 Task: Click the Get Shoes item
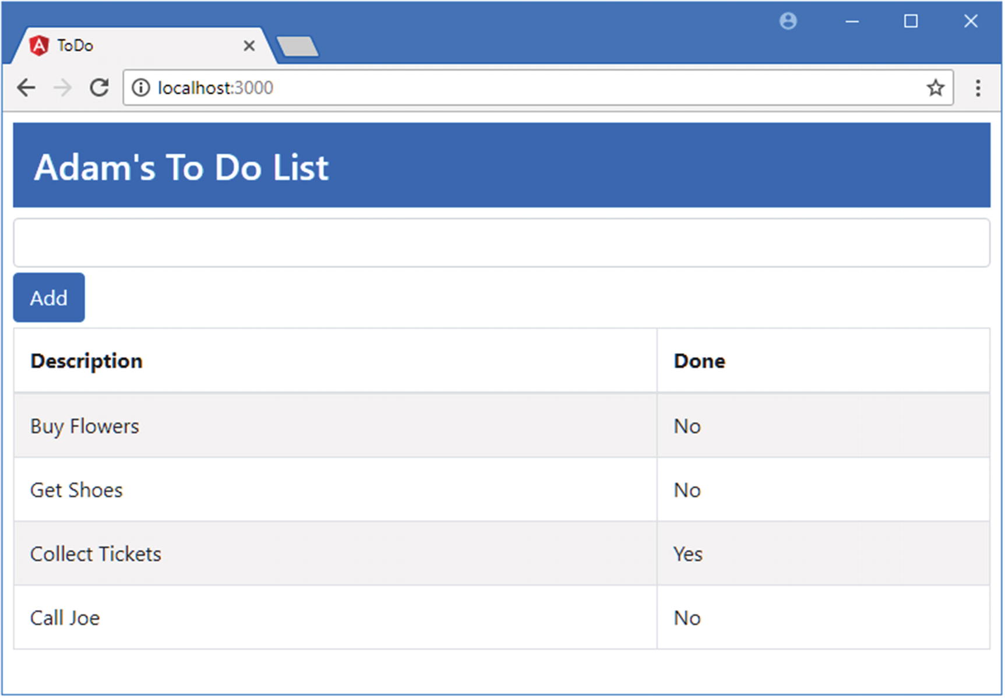tap(76, 491)
